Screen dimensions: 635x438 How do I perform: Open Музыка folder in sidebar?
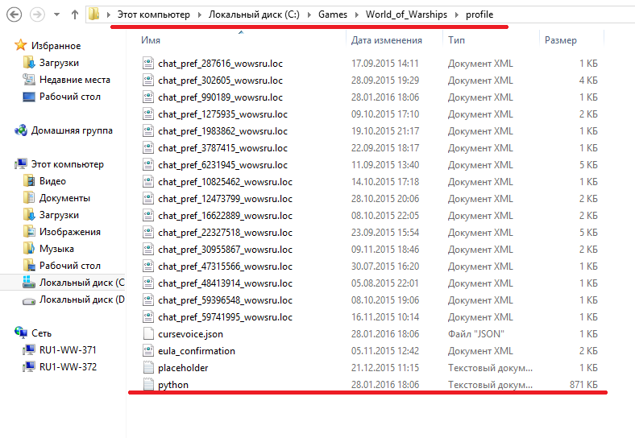(56, 249)
